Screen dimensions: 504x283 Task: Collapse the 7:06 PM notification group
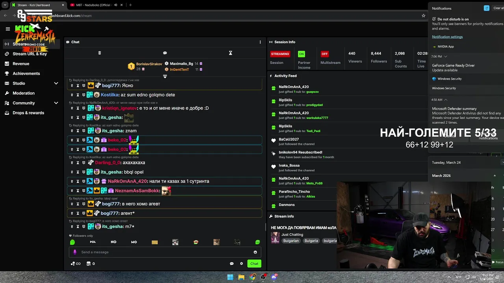(445, 57)
